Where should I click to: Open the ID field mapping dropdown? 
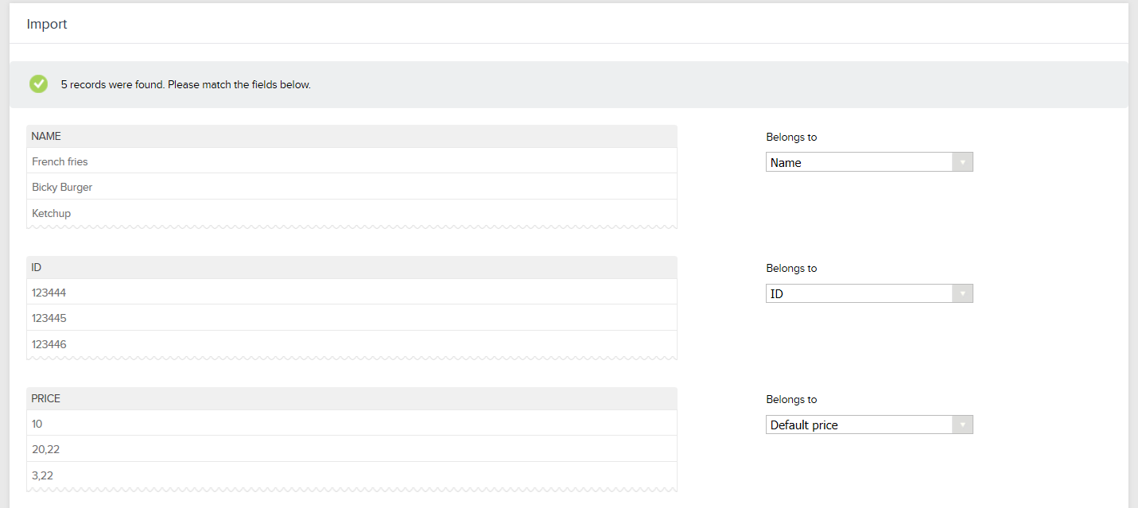tap(859, 293)
